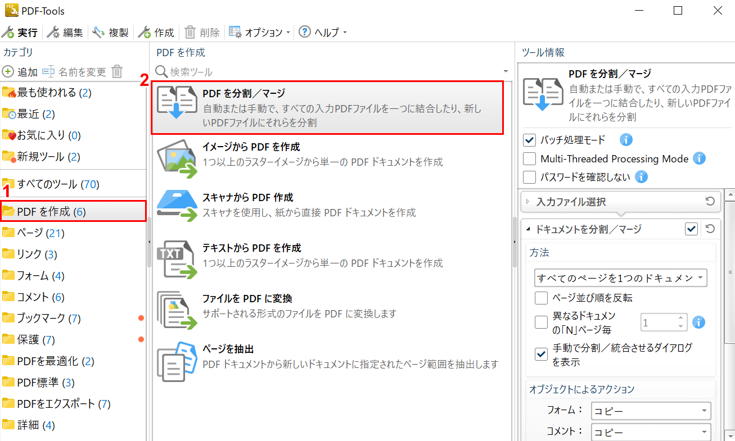Collapse the category panel splitter arrow
This screenshot has width=735, height=441.
tap(149, 242)
